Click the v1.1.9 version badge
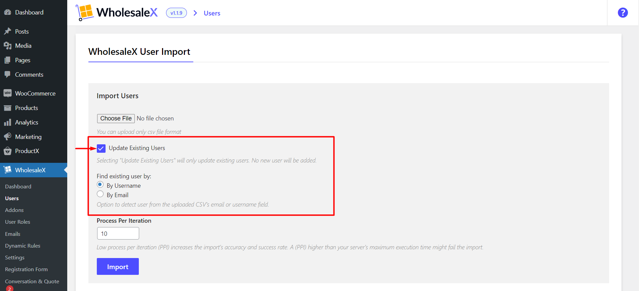Viewport: 639px width, 291px height. 176,13
